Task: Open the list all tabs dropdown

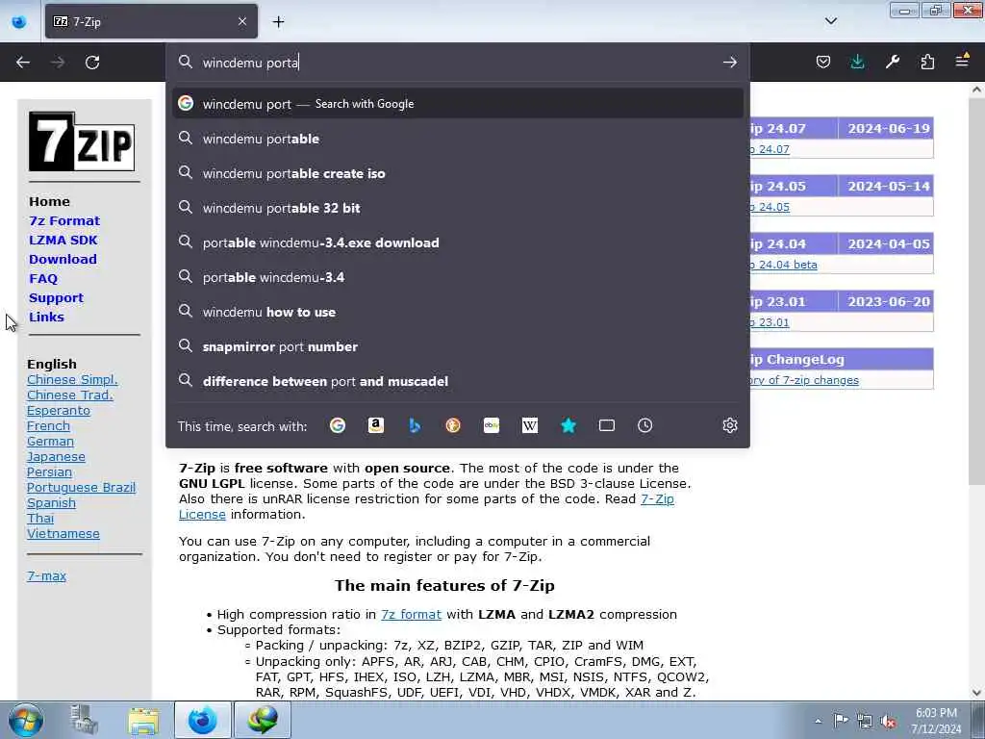Action: coord(830,21)
